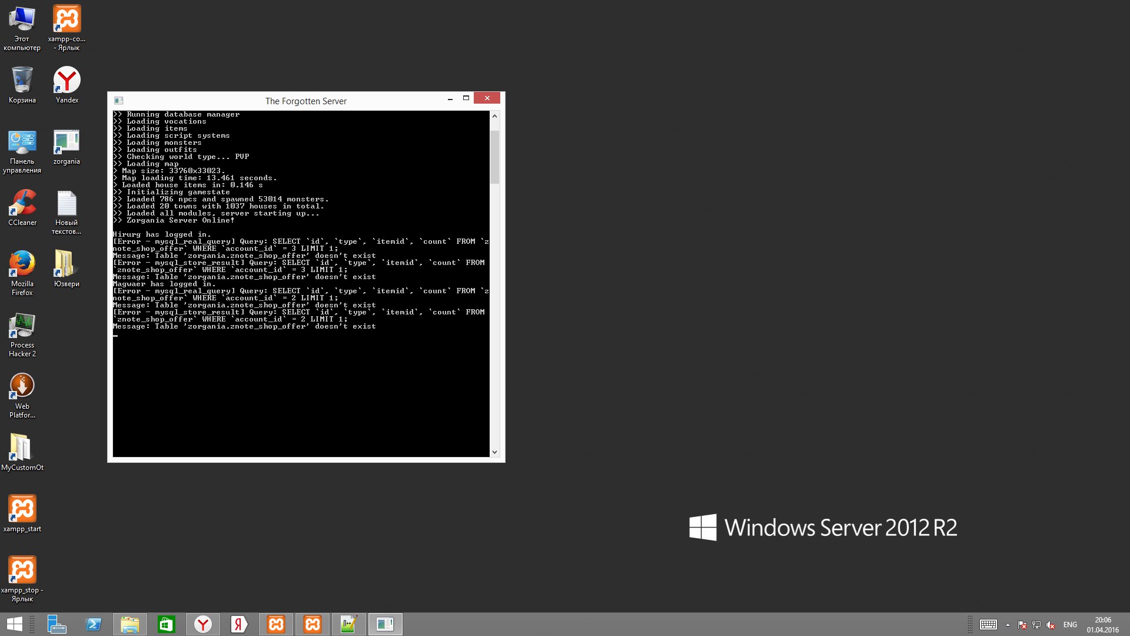The height and width of the screenshot is (636, 1130).
Task: Activate The Forgotten Server taskbar button
Action: click(385, 624)
